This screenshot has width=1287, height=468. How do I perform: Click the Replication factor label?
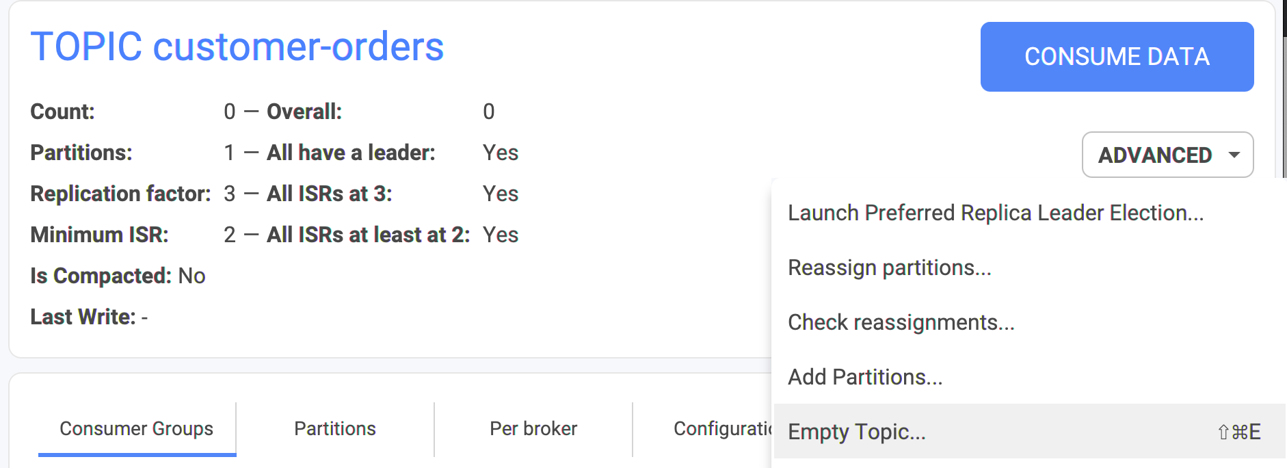(x=120, y=194)
